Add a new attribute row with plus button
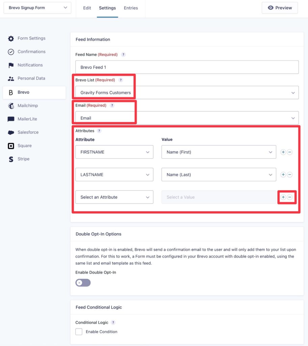The width and height of the screenshot is (308, 346). click(283, 197)
